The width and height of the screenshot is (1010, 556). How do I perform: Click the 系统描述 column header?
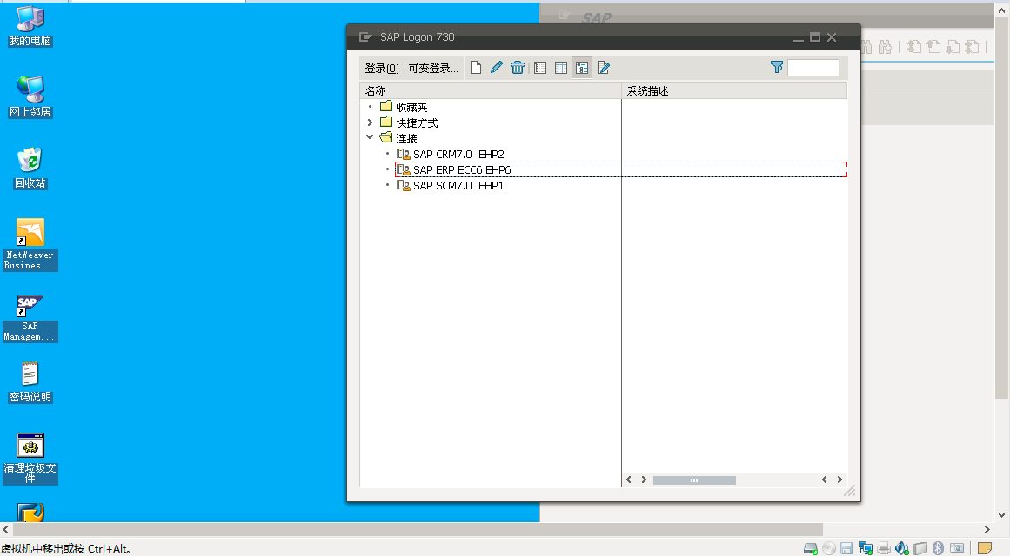tap(734, 90)
